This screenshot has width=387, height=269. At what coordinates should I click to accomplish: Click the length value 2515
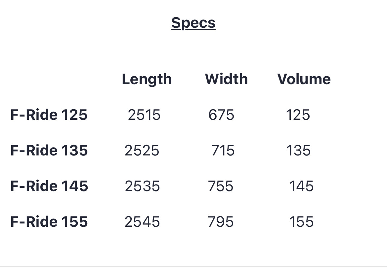[x=144, y=115]
